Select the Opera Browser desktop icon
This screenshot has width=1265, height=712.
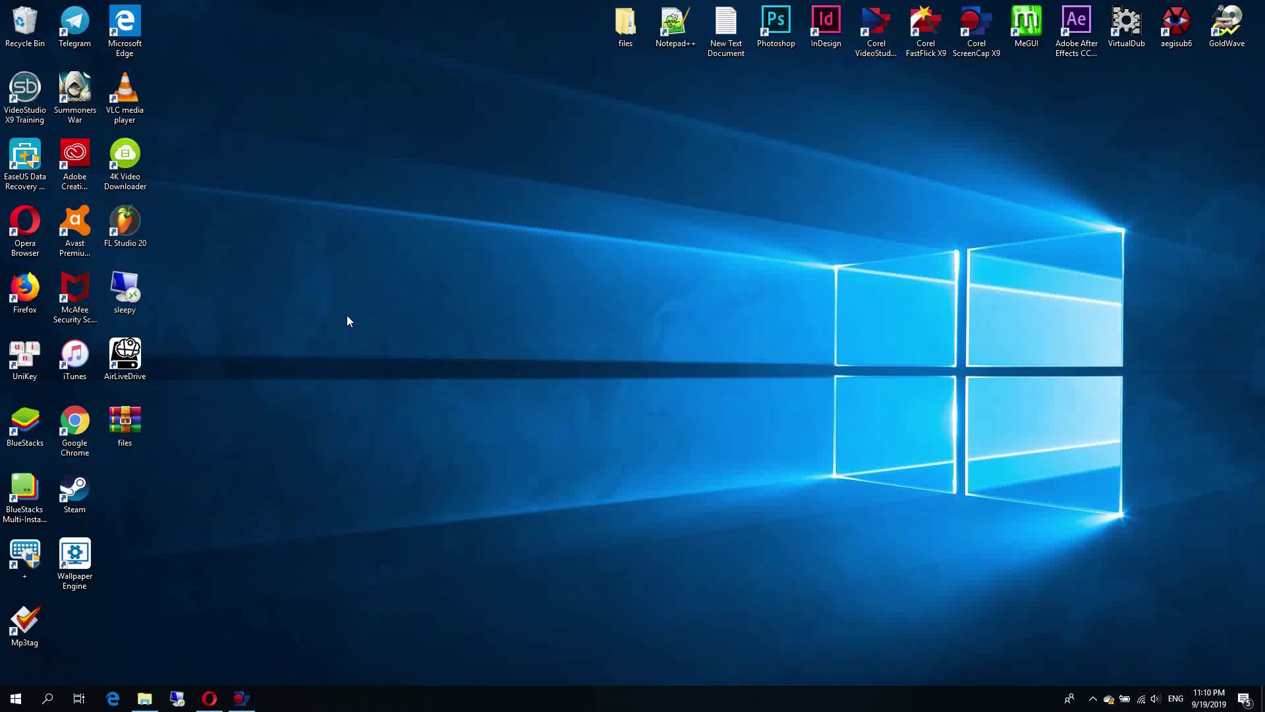point(25,231)
